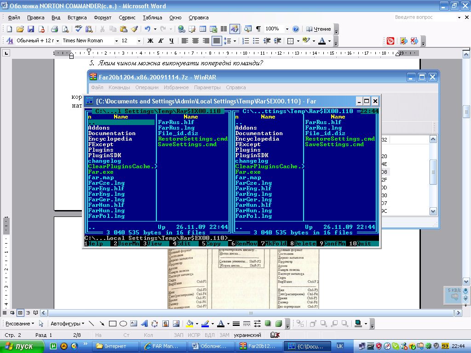This screenshot has width=471, height=353.
Task: Decrease the paragraph indent
Action: pos(267,40)
